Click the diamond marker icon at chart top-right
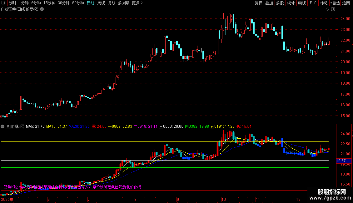The image size is (353, 203). (x=327, y=9)
